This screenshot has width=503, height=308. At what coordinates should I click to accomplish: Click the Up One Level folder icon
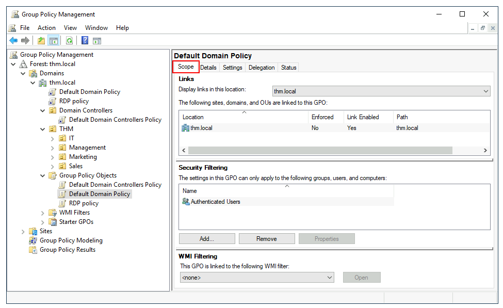(x=41, y=41)
